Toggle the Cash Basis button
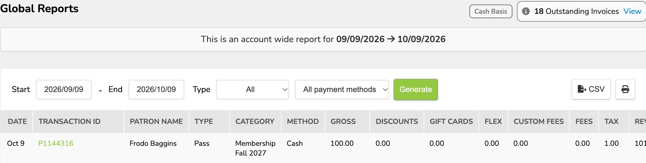This screenshot has height=163, width=646. (491, 11)
